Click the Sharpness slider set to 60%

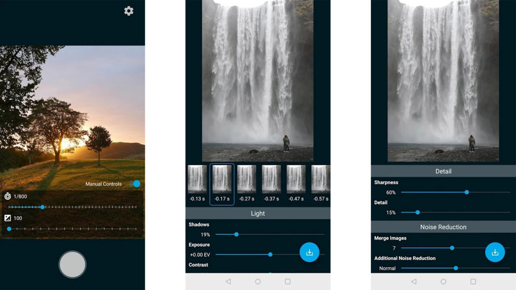(467, 192)
